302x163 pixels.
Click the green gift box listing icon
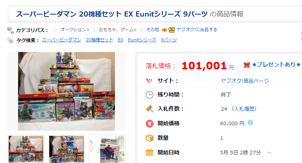172,30
